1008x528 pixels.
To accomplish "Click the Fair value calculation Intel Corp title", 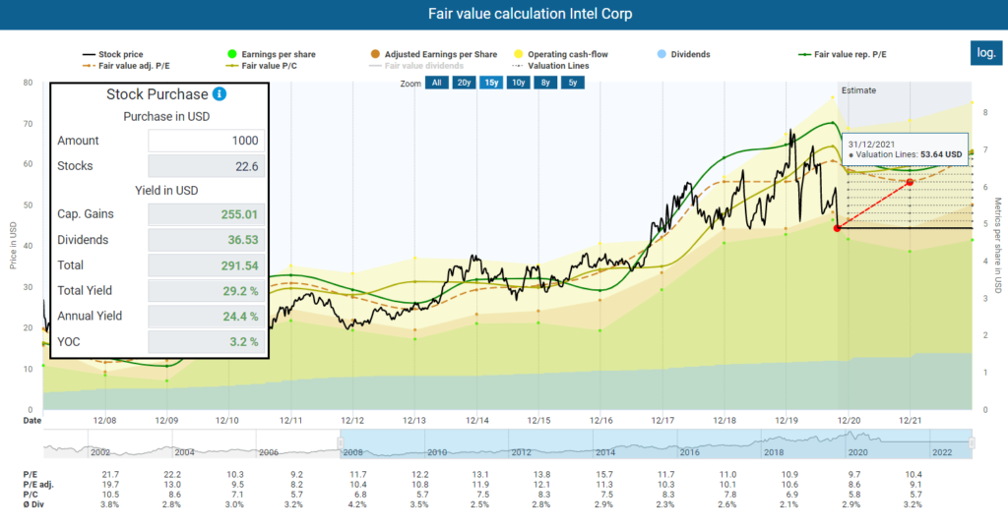I will [x=531, y=14].
